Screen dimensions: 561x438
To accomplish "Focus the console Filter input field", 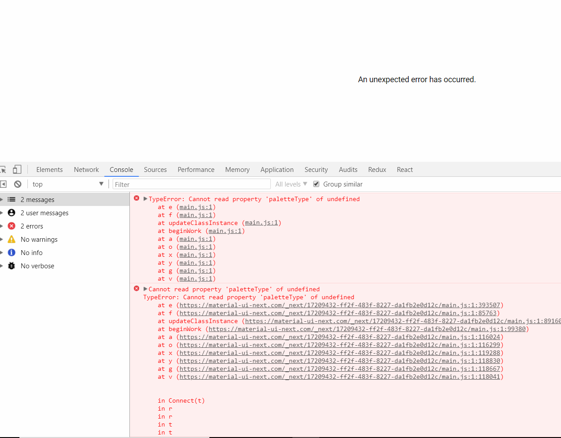I will [x=191, y=184].
